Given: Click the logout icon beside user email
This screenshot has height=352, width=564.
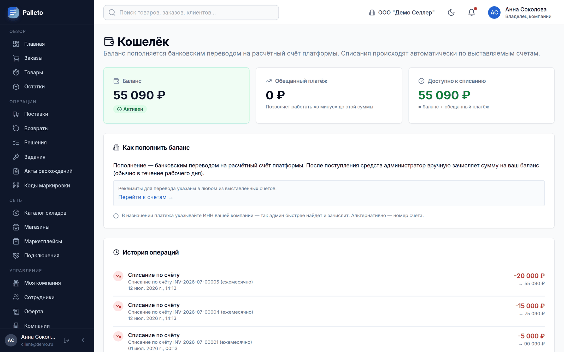Looking at the screenshot, I should (67, 340).
